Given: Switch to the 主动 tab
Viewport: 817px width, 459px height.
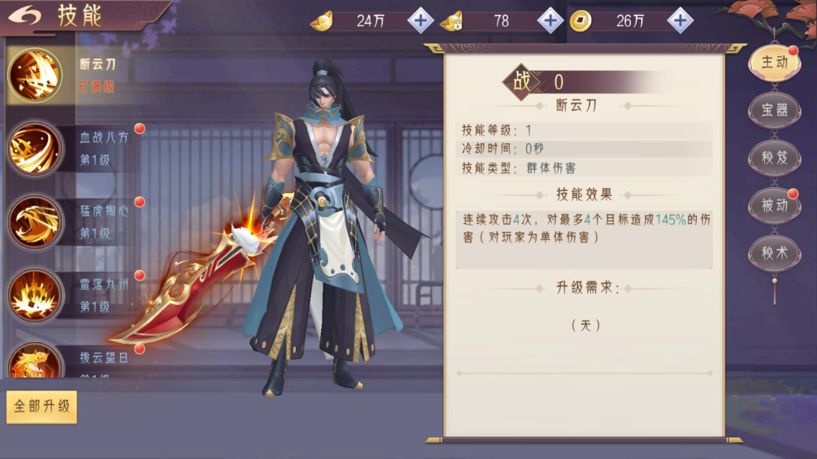Looking at the screenshot, I should coord(774,63).
